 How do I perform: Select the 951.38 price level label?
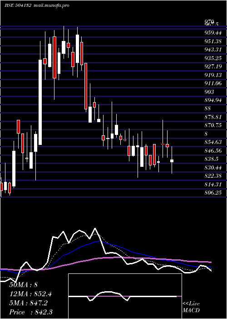(x=213, y=41)
